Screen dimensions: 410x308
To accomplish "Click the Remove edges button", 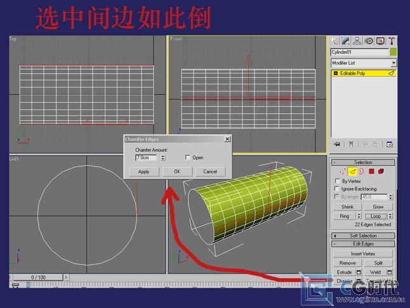I will pos(347,263).
